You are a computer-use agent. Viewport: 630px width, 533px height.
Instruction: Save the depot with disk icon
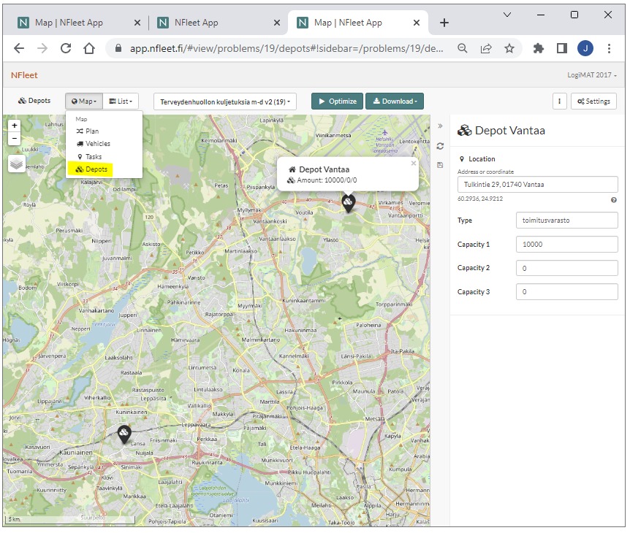coord(440,165)
